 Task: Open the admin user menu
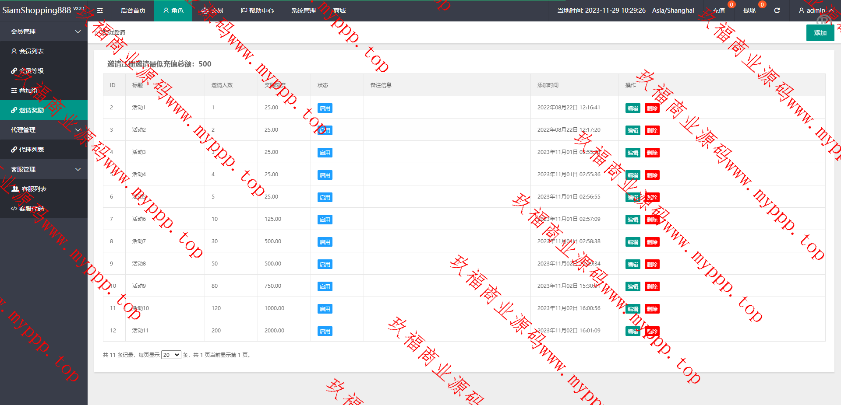(x=815, y=10)
